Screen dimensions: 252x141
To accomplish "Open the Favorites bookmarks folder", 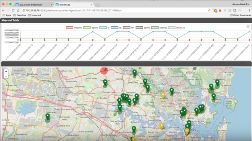I will tap(19, 15).
